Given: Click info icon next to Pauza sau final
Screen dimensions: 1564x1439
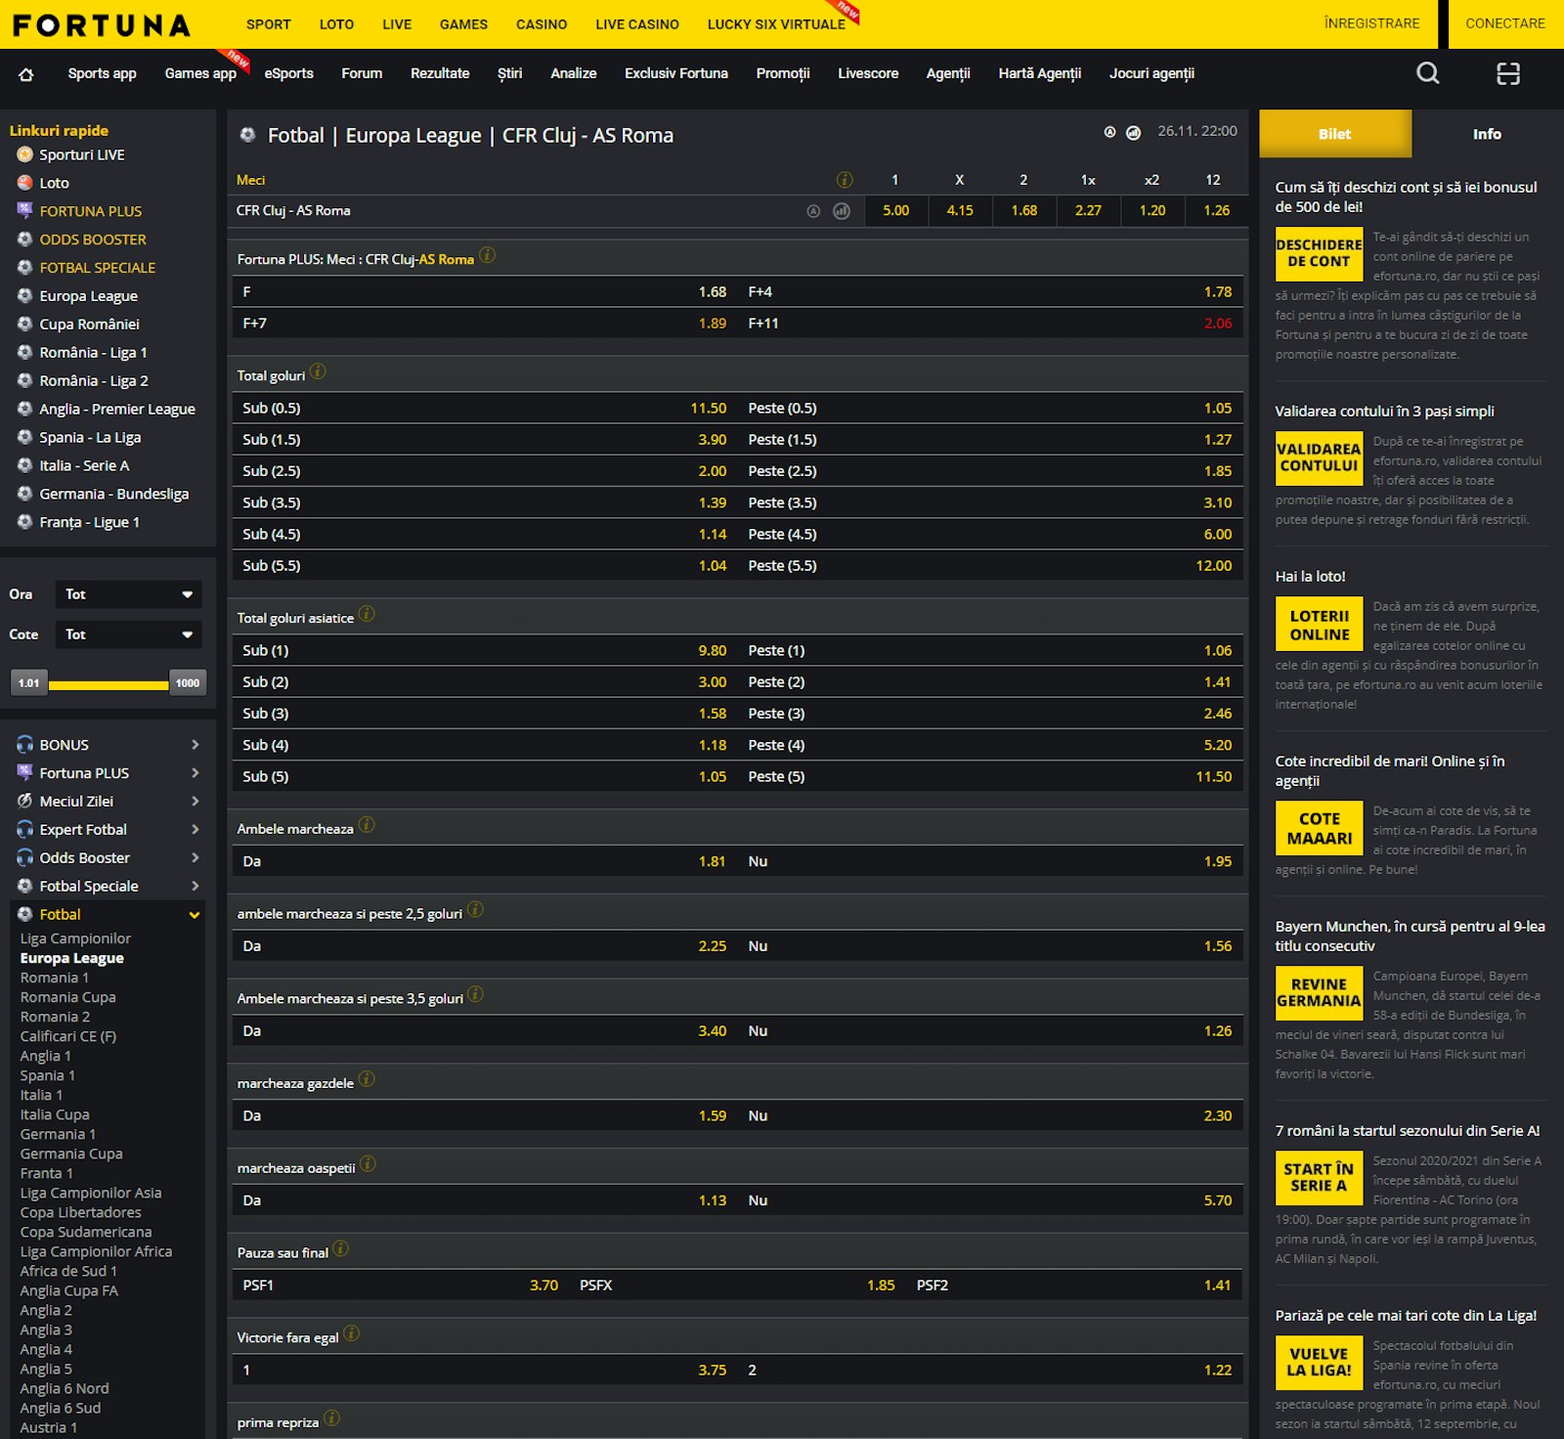Looking at the screenshot, I should pos(340,1249).
